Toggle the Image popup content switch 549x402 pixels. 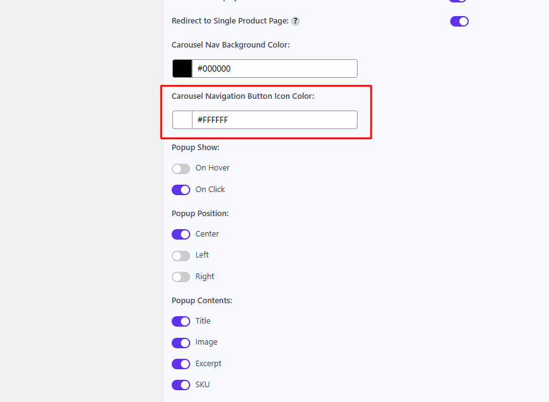click(x=181, y=343)
